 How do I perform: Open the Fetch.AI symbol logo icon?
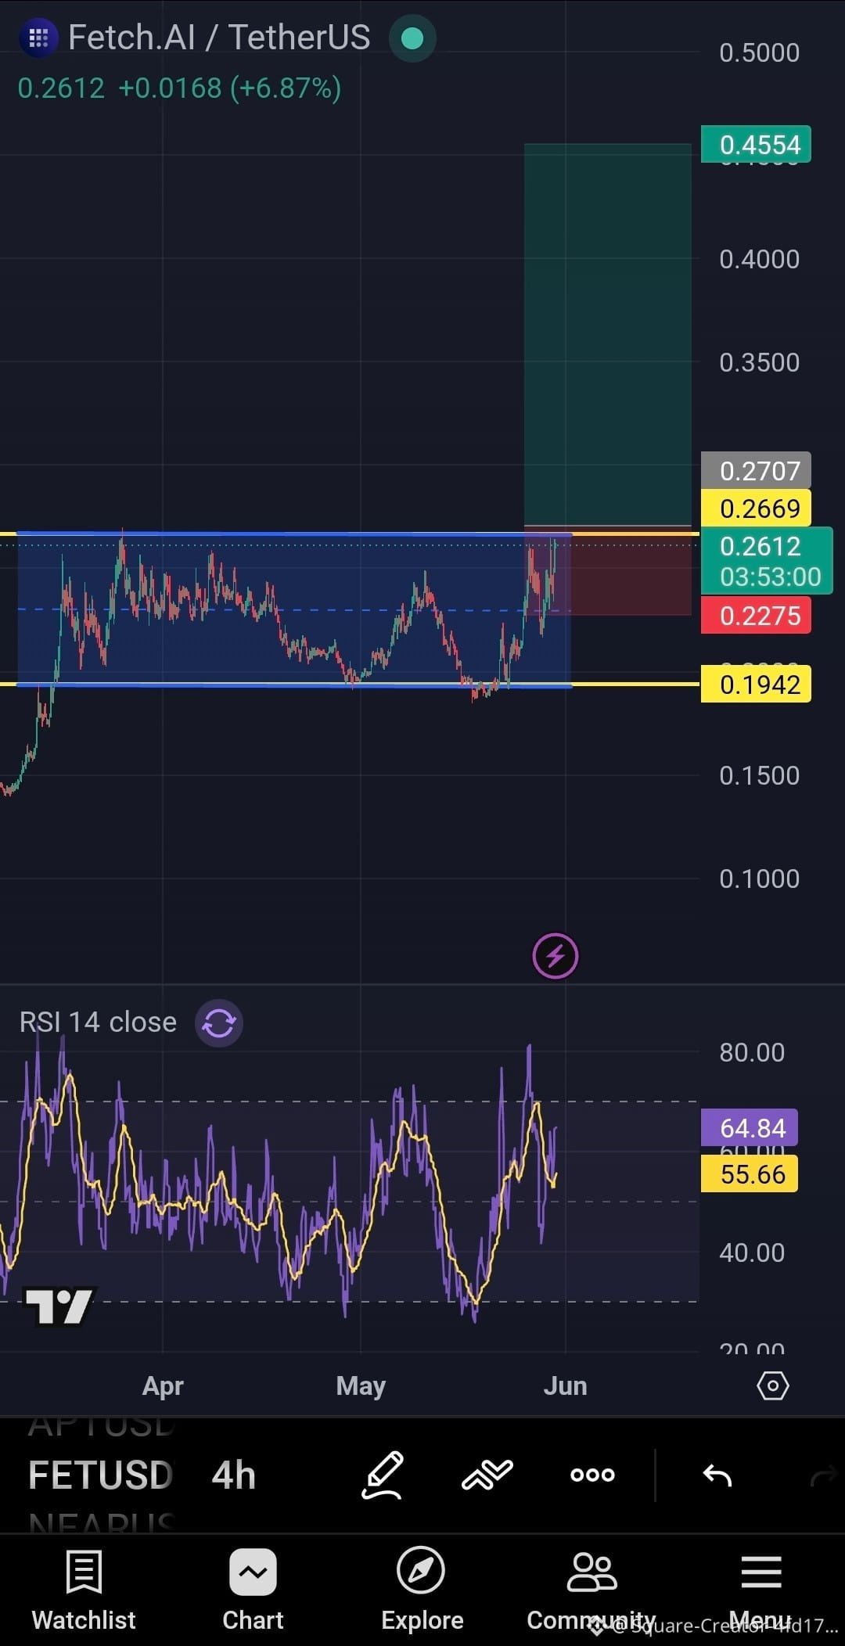[x=38, y=38]
